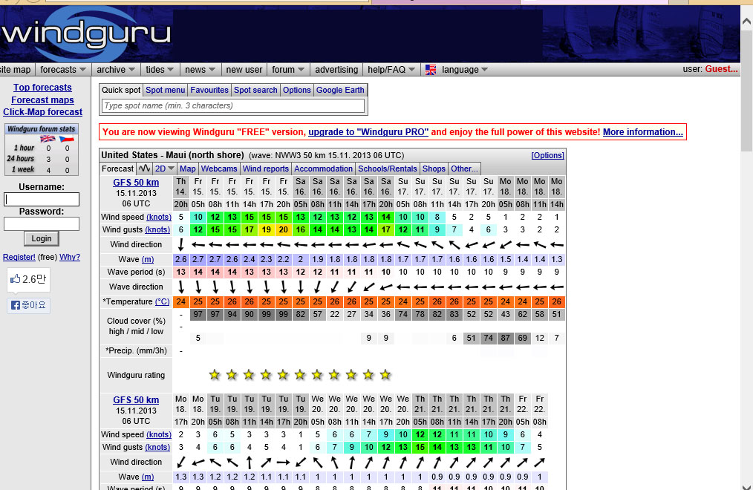The width and height of the screenshot is (753, 490).
Task: Click the Forecast maps link
Action: (x=42, y=99)
